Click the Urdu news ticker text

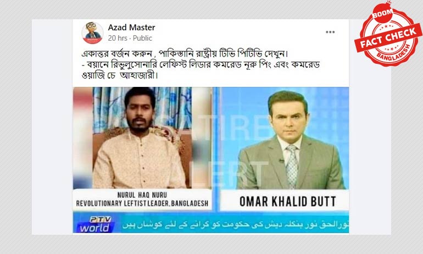pos(236,224)
